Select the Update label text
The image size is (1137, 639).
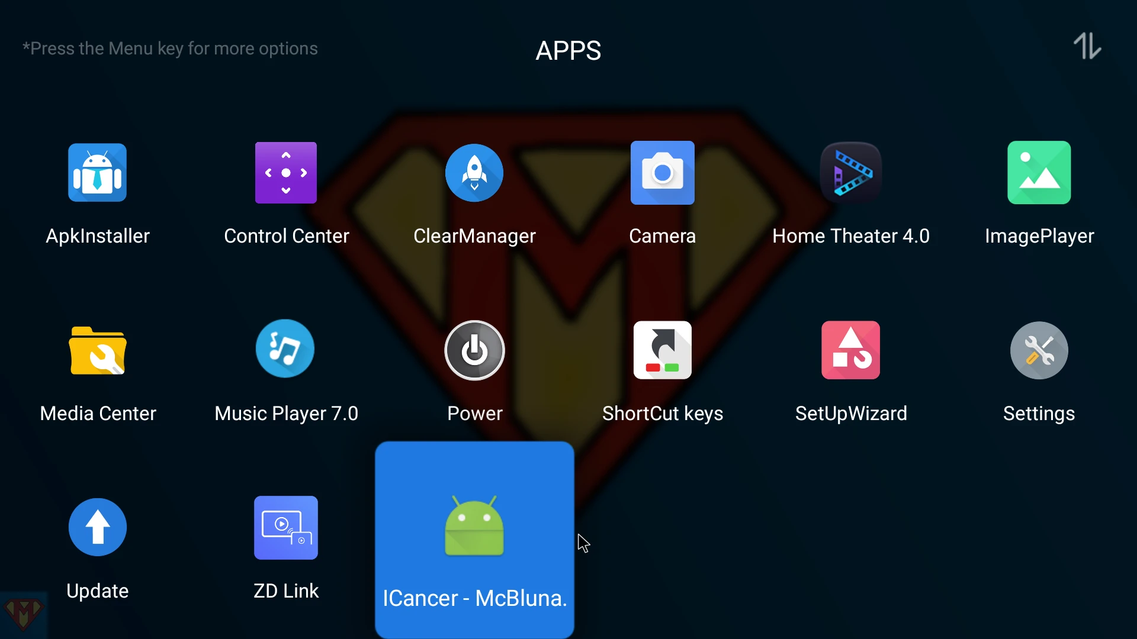[98, 591]
